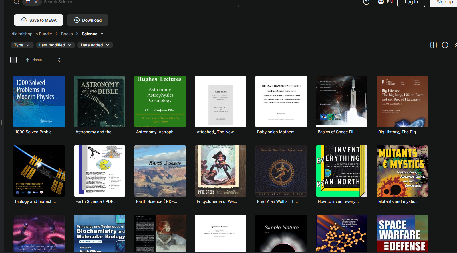
Task: Open Mutants & Mystics cover thumbnail
Action: pyautogui.click(x=402, y=171)
